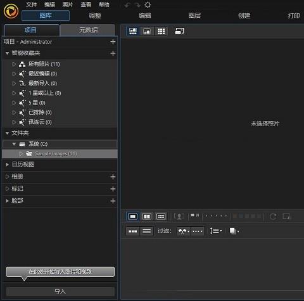304x301 pixels.
Task: Click the 导入 button
Action: click(60, 291)
